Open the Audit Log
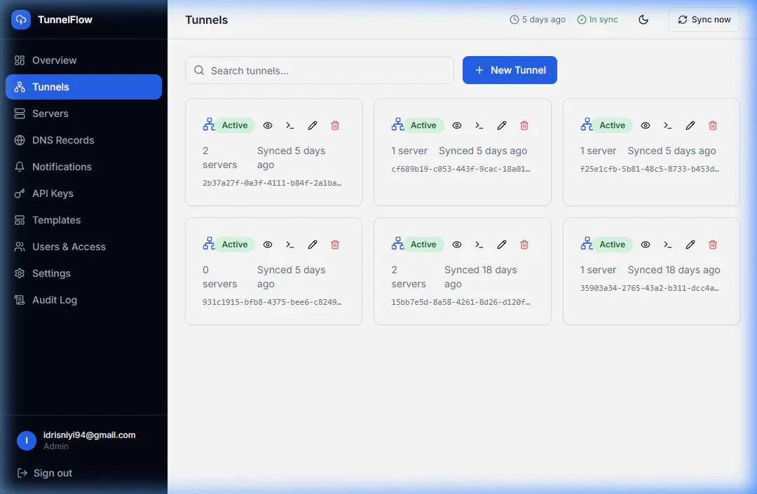757x494 pixels. [83, 300]
